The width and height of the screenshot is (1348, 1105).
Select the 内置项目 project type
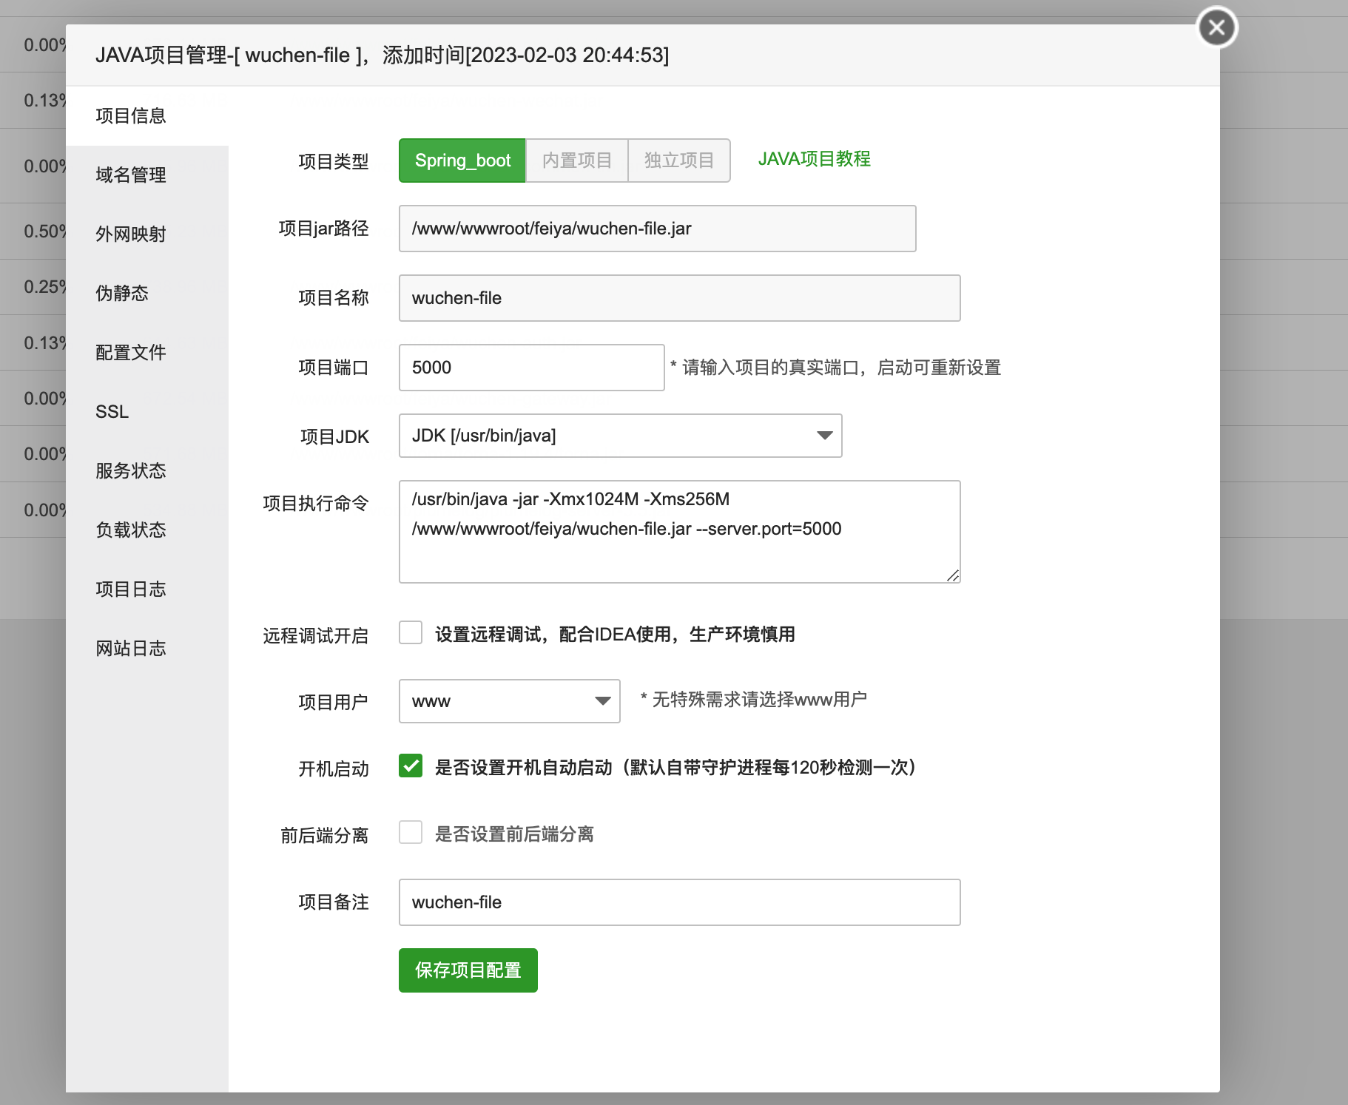coord(577,160)
